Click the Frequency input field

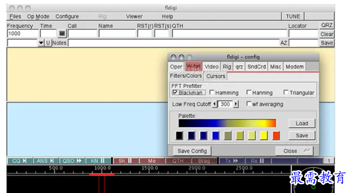pos(23,34)
